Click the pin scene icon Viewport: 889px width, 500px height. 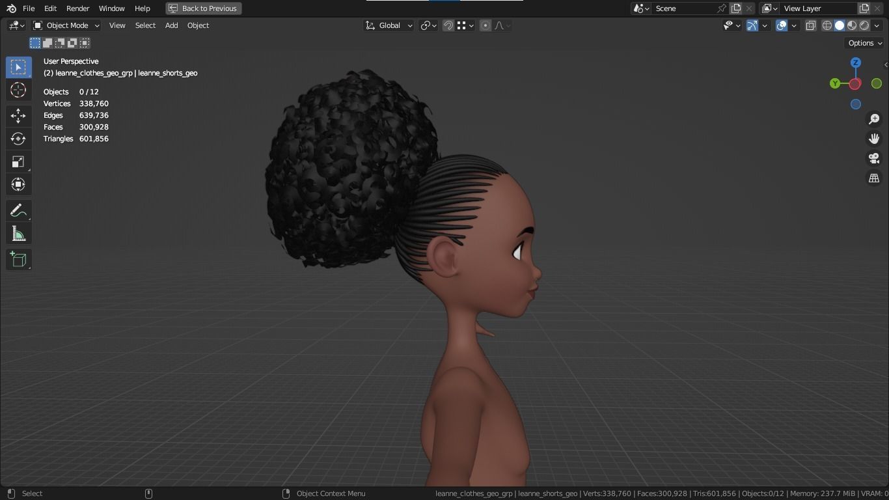pos(721,8)
